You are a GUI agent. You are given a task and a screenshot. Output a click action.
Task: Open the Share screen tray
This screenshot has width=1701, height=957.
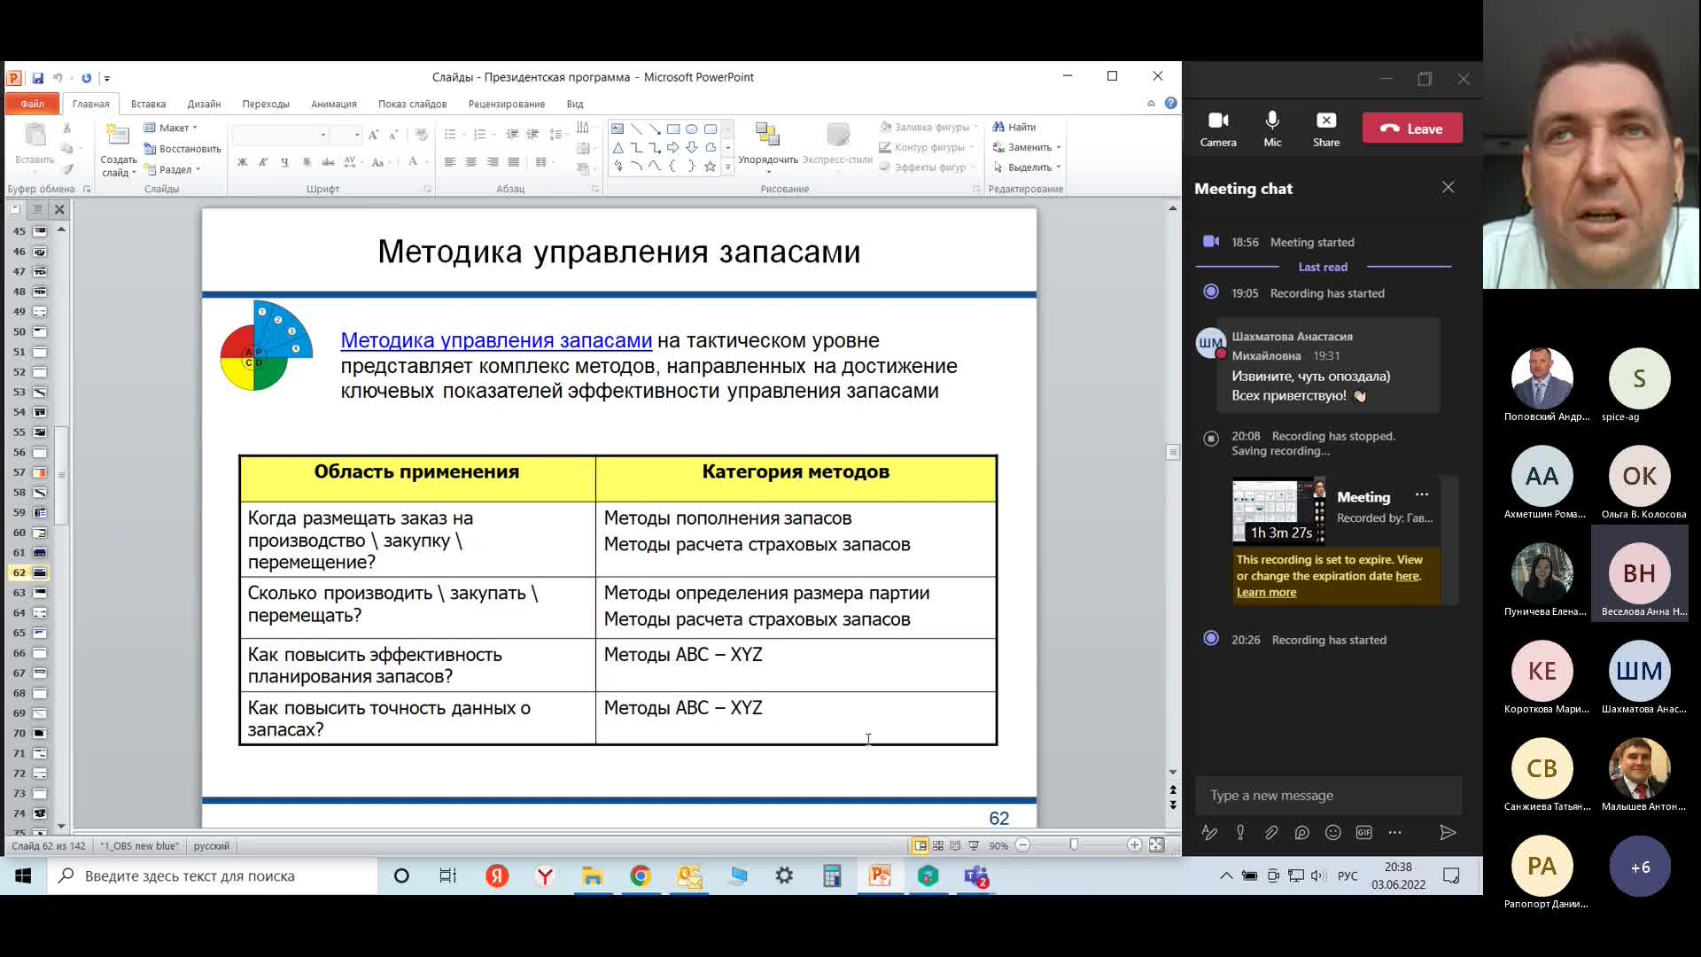pos(1326,128)
